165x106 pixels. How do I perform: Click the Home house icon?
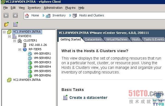[x=27, y=16]
